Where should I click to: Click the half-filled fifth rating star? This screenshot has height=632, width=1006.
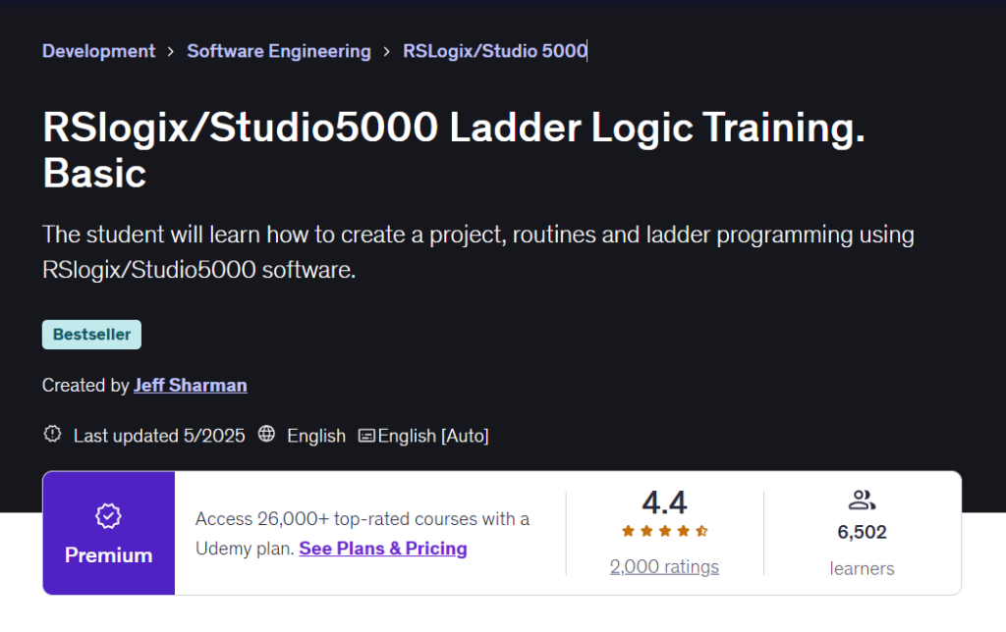(701, 530)
